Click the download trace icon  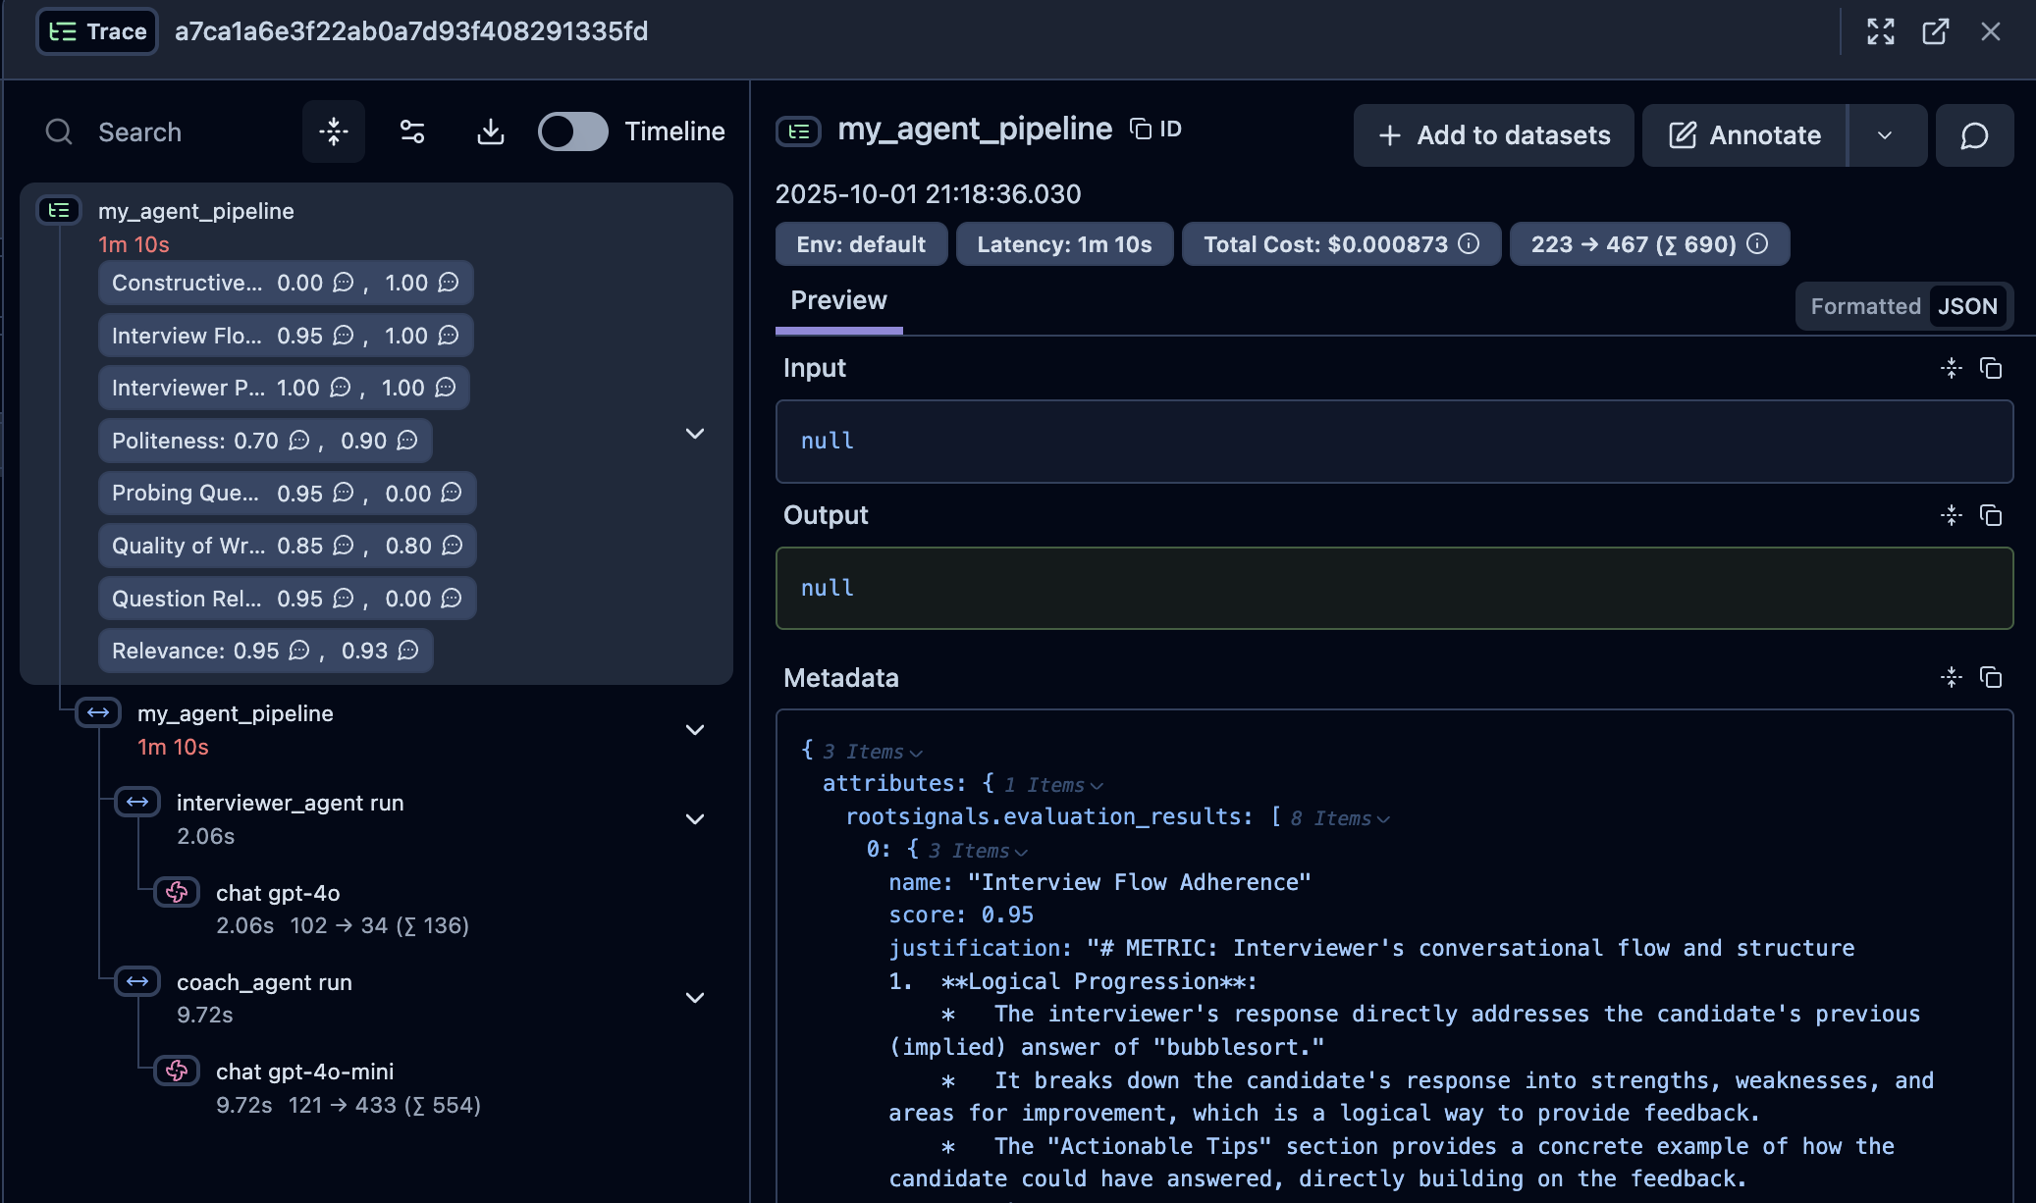pos(490,131)
